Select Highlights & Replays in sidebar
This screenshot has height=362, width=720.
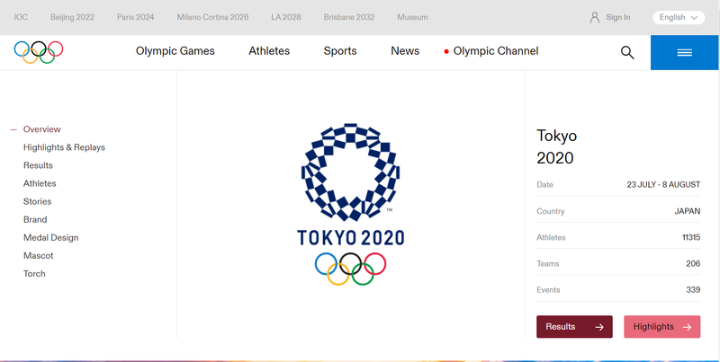click(64, 147)
